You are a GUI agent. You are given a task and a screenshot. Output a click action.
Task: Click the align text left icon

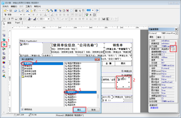[x=57, y=15]
